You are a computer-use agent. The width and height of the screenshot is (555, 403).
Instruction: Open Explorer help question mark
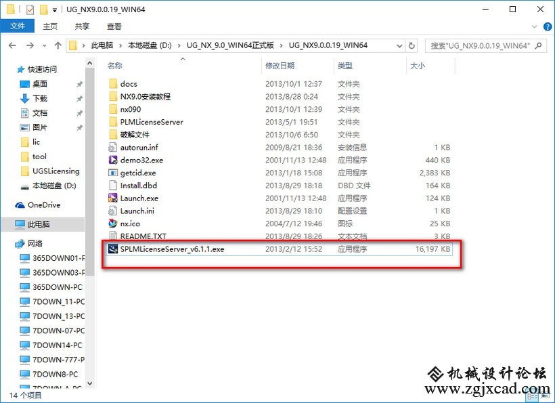[547, 26]
